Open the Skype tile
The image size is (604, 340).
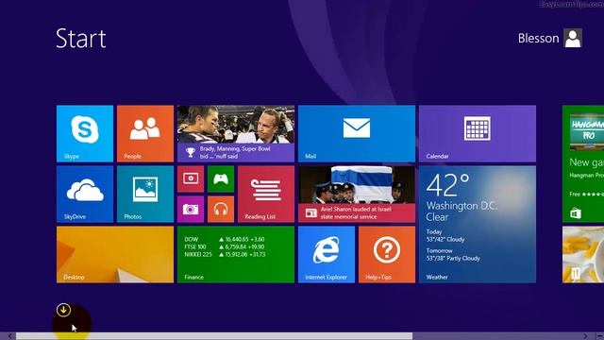85,133
